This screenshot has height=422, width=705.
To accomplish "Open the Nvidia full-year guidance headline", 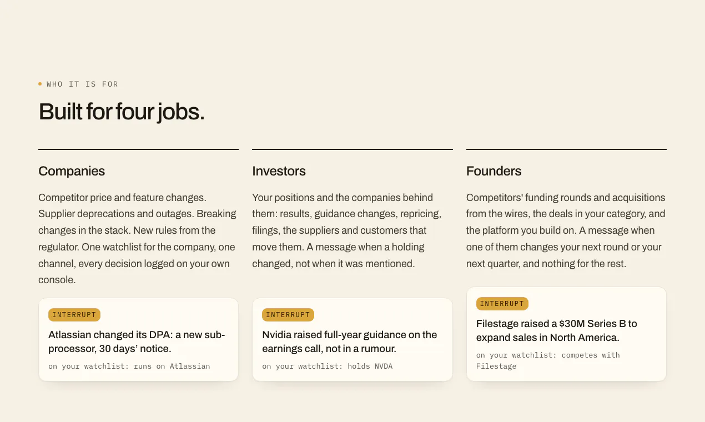I will pyautogui.click(x=350, y=341).
